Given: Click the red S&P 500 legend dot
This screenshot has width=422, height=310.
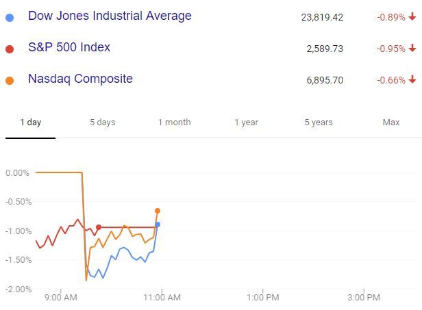Looking at the screenshot, I should click(x=9, y=49).
